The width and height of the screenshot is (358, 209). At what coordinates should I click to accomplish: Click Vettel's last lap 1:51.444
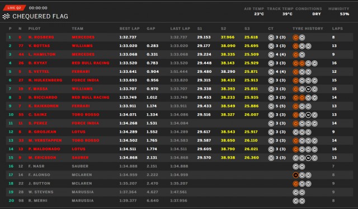[179, 72]
